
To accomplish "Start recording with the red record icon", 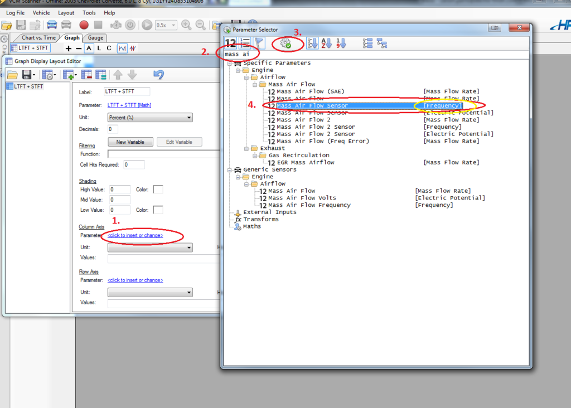I will point(84,25).
